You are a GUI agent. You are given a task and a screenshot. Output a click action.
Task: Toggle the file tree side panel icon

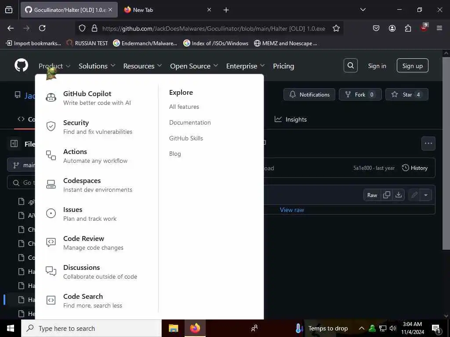pyautogui.click(x=14, y=143)
